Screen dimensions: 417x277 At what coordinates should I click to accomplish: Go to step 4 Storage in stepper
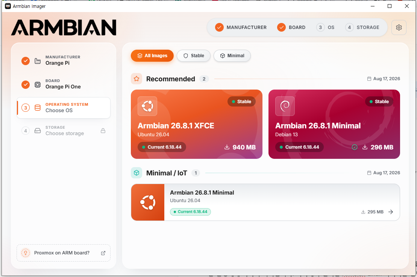pos(362,27)
